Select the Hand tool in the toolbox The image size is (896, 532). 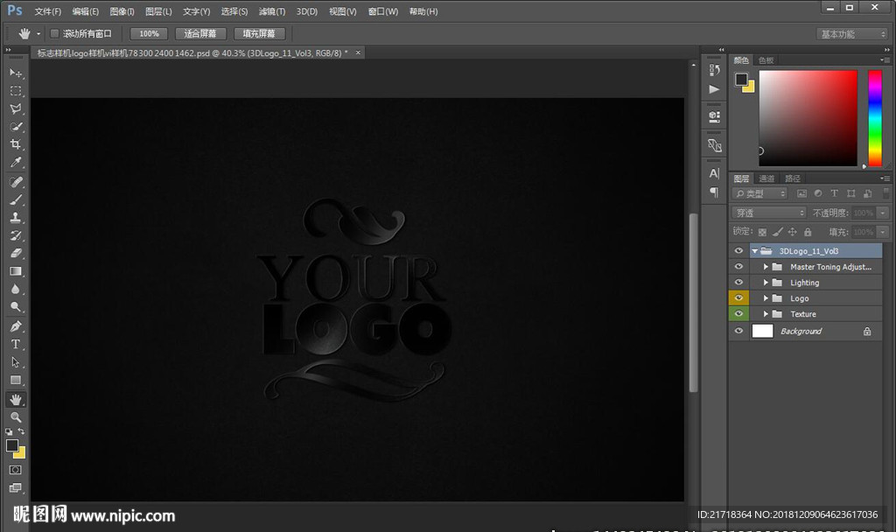(x=16, y=399)
